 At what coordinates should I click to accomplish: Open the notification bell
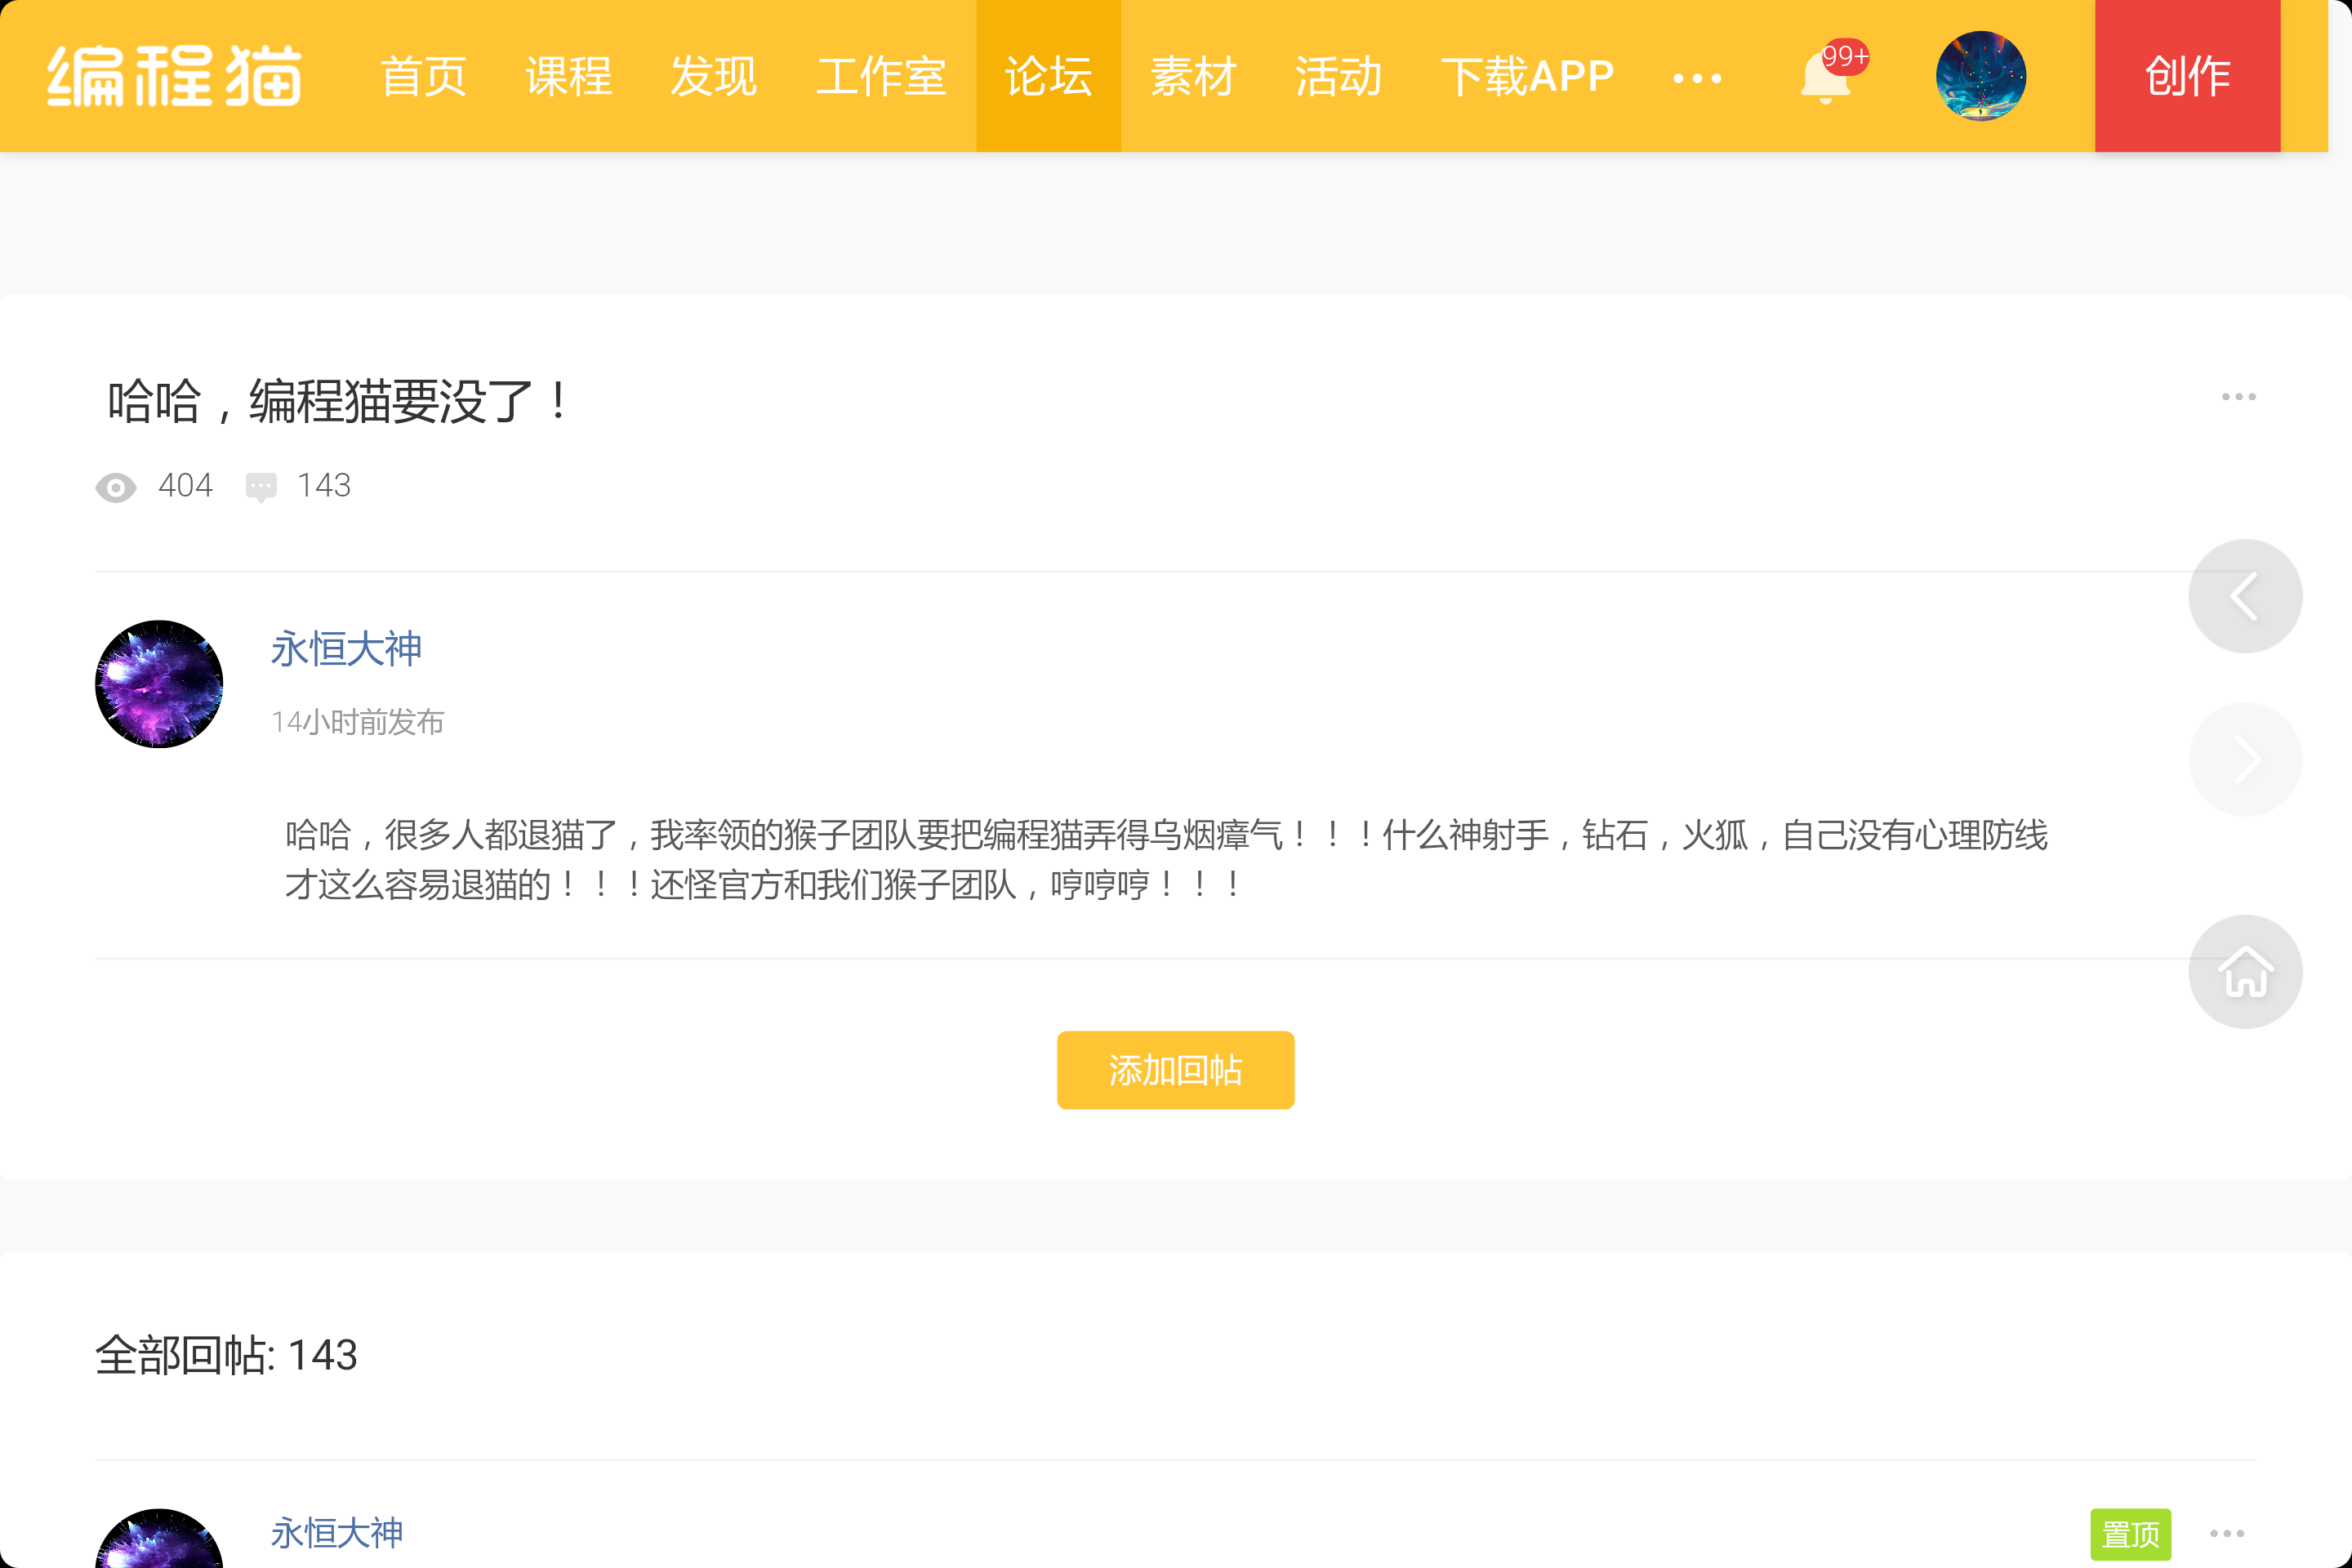[1825, 76]
